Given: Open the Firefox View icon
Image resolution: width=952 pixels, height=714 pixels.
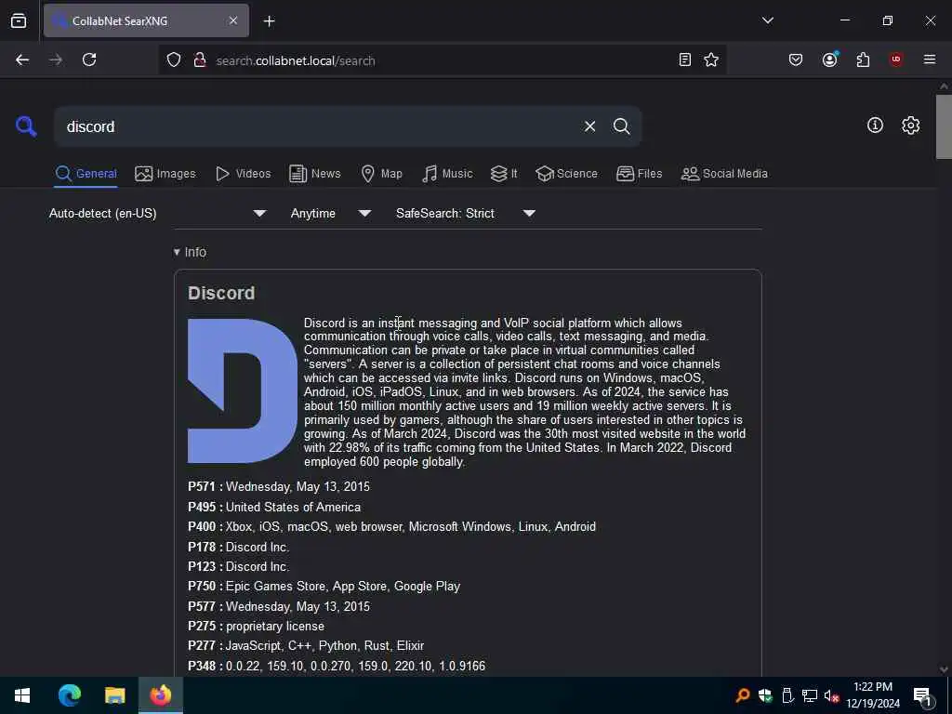Looking at the screenshot, I should 19,20.
